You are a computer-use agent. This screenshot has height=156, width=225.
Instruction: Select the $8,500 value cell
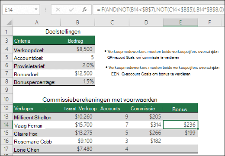coord(77,49)
